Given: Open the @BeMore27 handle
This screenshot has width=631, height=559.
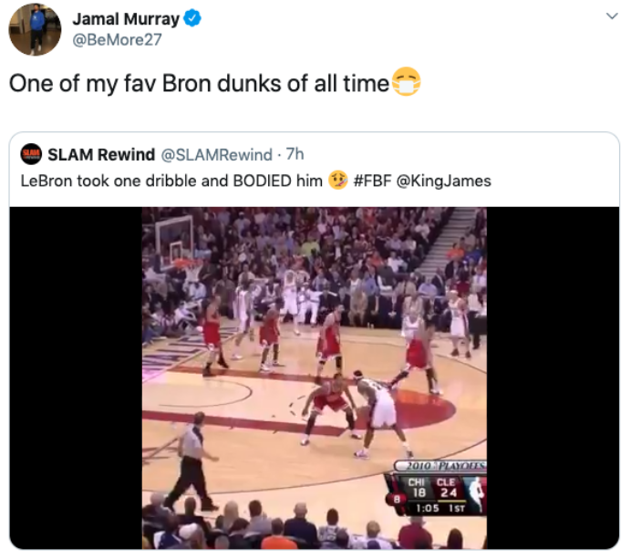Looking at the screenshot, I should pos(117,40).
